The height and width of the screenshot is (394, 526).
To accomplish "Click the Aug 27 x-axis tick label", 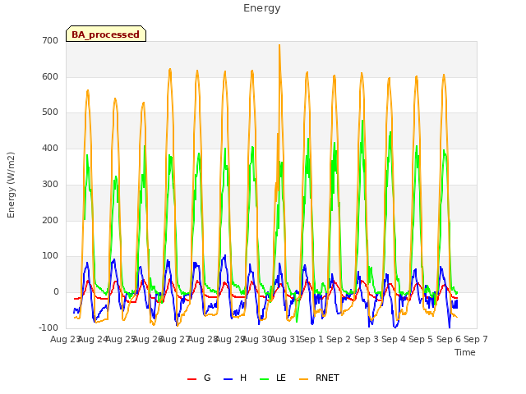I will pos(175,339).
